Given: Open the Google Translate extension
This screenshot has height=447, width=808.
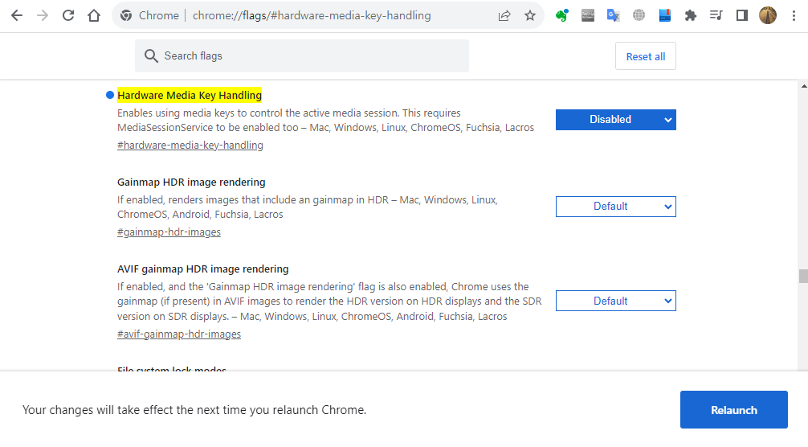Looking at the screenshot, I should (x=613, y=15).
